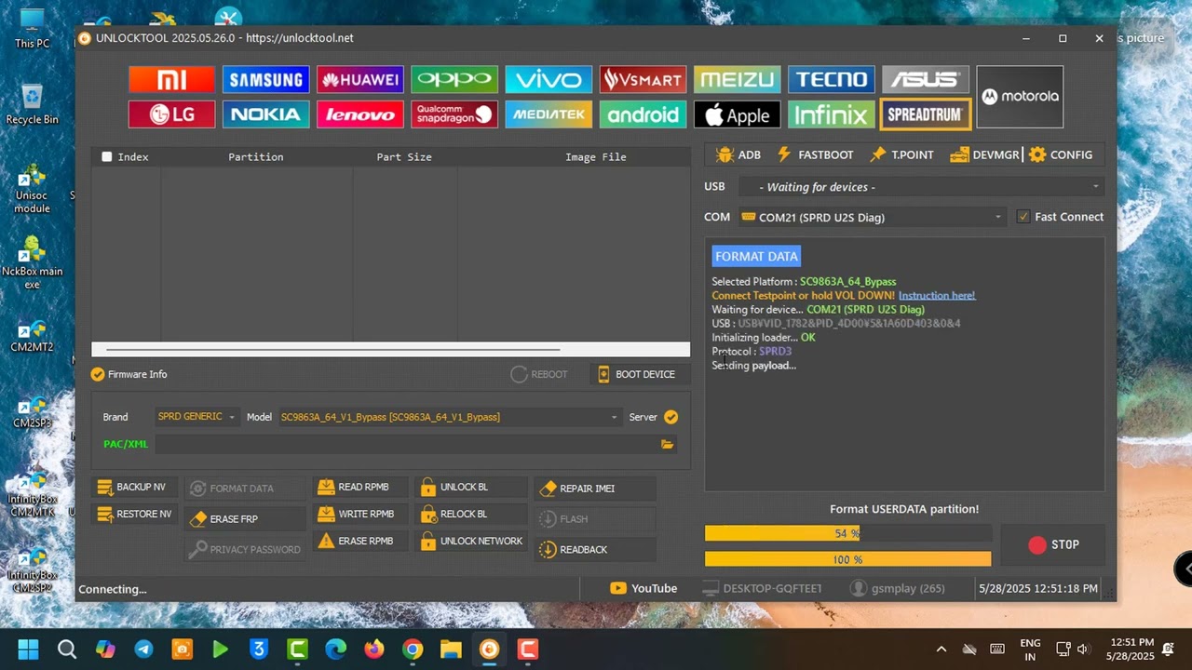Expand the Brand SPRD GENERIC dropdown
This screenshot has height=670, width=1192.
coord(196,417)
